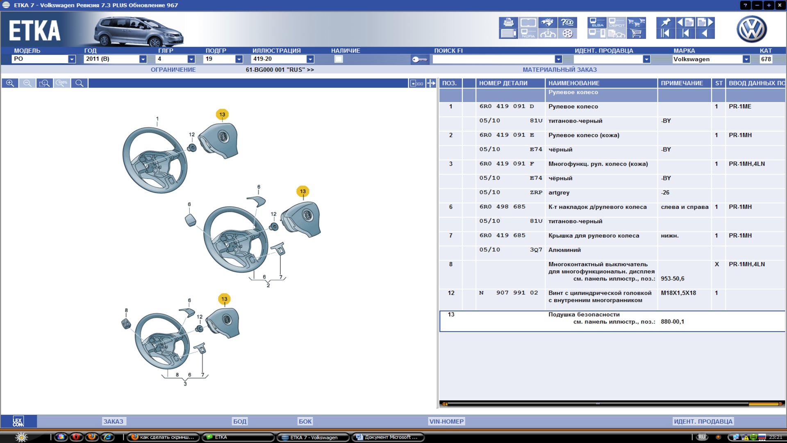Click the МАТЕРИАЛЬНЫЙ ЗАКАЗ label
The width and height of the screenshot is (787, 443).
click(x=560, y=70)
